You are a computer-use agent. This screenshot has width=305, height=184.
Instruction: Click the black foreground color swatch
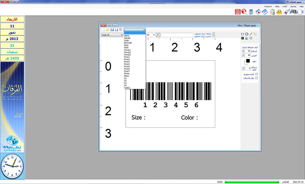tap(248, 61)
